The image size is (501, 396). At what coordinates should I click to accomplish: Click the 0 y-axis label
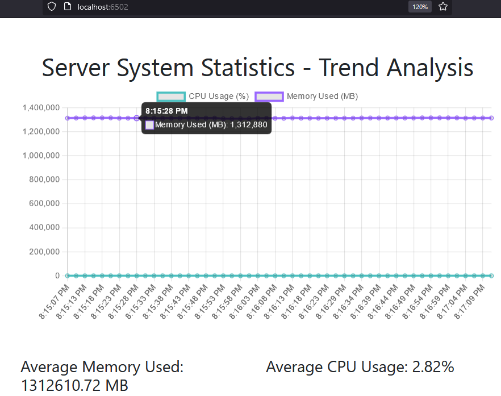pos(57,275)
